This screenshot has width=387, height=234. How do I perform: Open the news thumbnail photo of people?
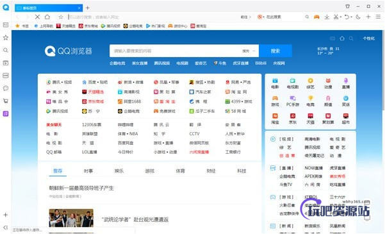(71, 218)
